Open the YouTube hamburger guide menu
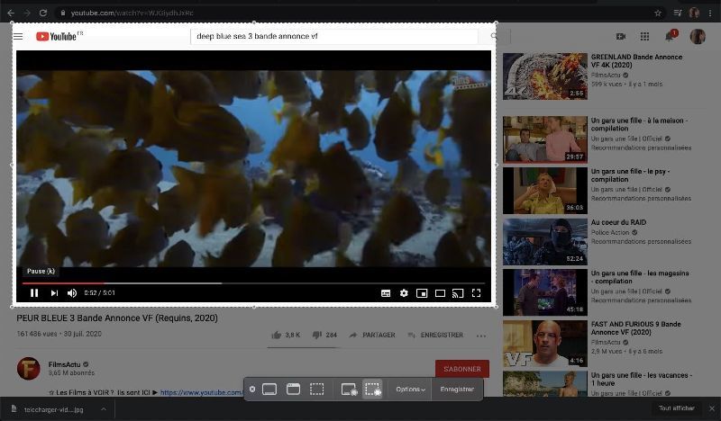The width and height of the screenshot is (721, 421). pyautogui.click(x=18, y=36)
